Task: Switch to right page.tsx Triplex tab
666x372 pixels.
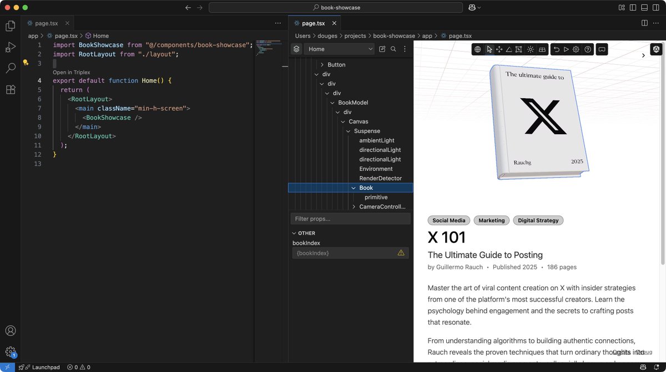Action: 314,23
